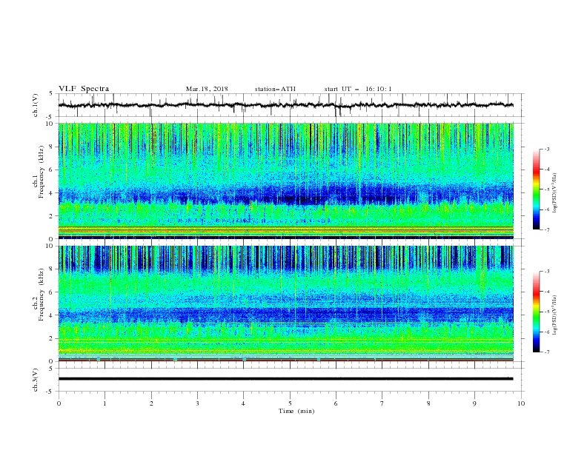587x453 pixels.
Task: Click the "6" kHz tick on ch.1 frequency axis
Action: [52, 170]
